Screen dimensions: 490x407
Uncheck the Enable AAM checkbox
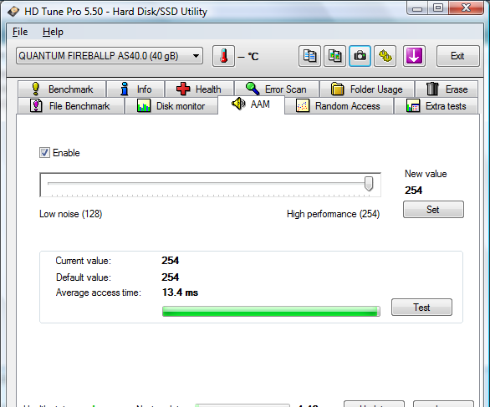(44, 153)
